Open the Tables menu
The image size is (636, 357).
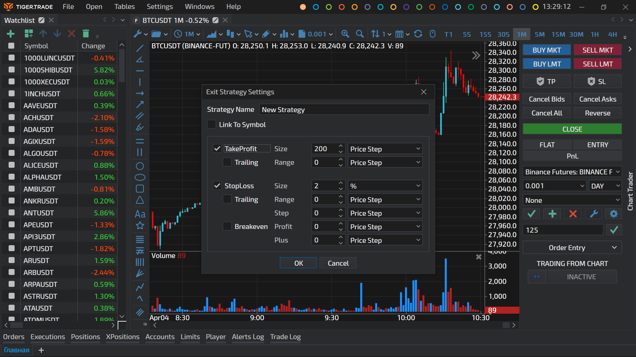(x=124, y=7)
